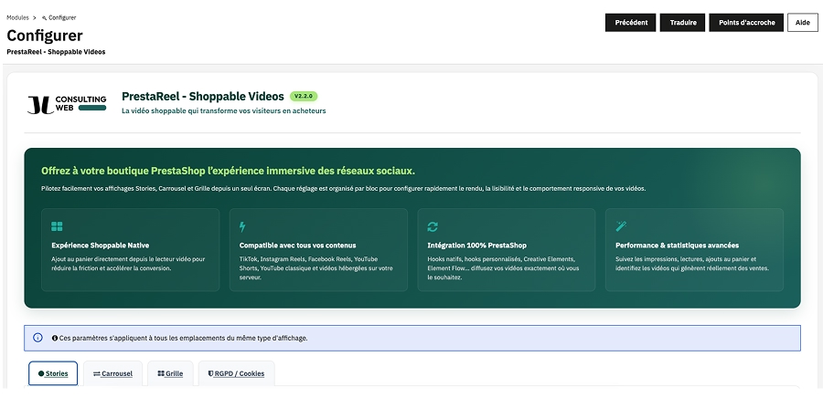Click the JL Consulting Web logo
This screenshot has width=823, height=398.
tap(67, 104)
